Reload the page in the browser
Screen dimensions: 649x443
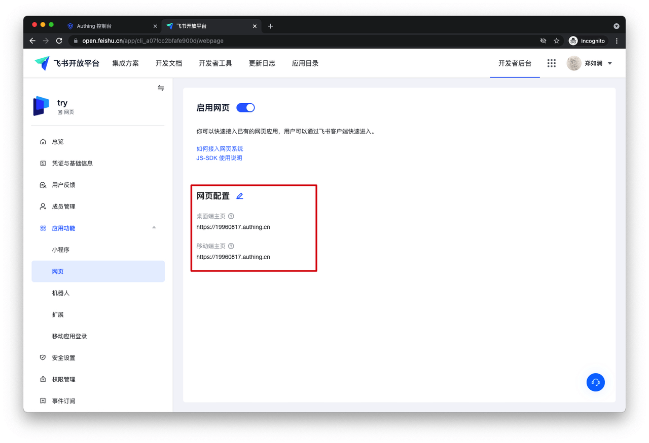59,41
